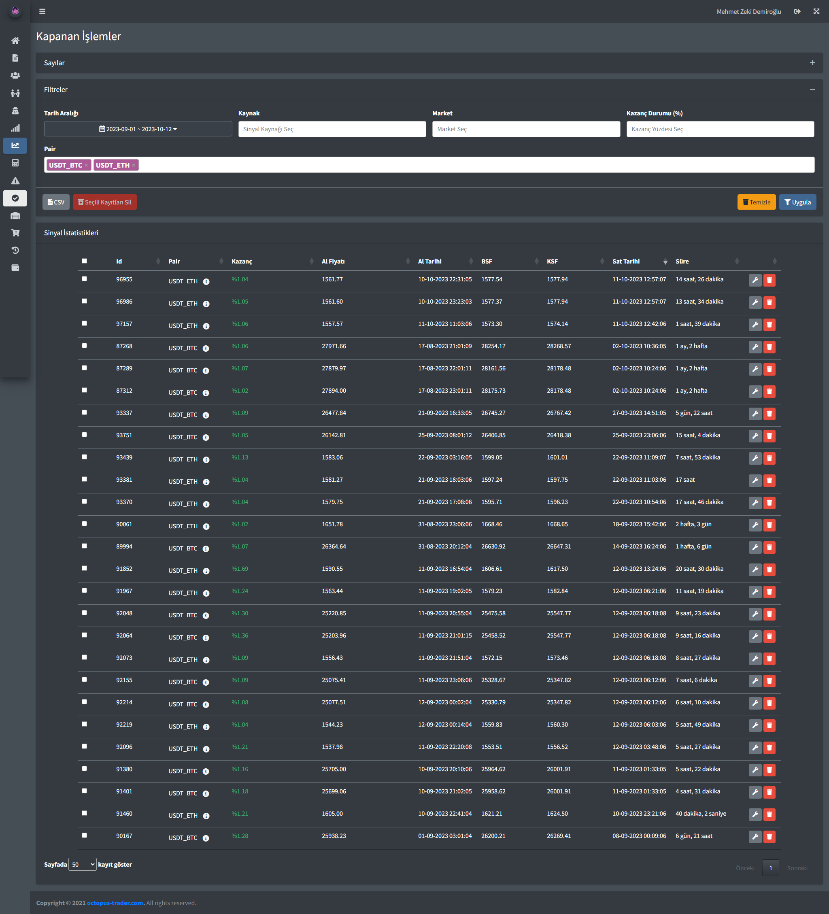The width and height of the screenshot is (829, 914).
Task: Click info icon for row 96955
Action: 206,282
